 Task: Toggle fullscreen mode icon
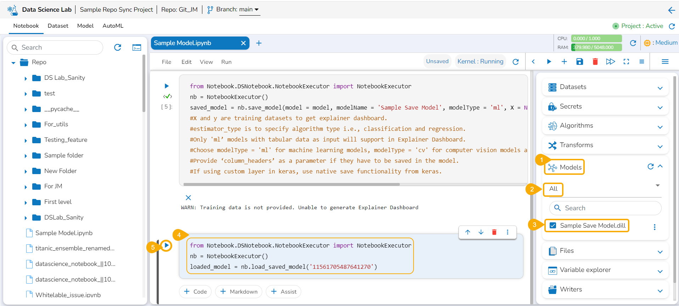[626, 62]
